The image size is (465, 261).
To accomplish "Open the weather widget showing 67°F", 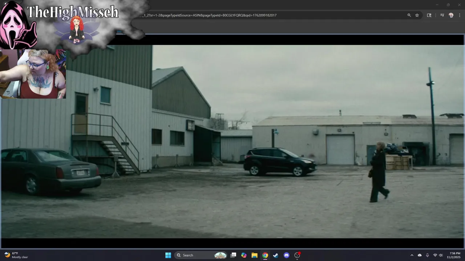I will tap(16, 255).
